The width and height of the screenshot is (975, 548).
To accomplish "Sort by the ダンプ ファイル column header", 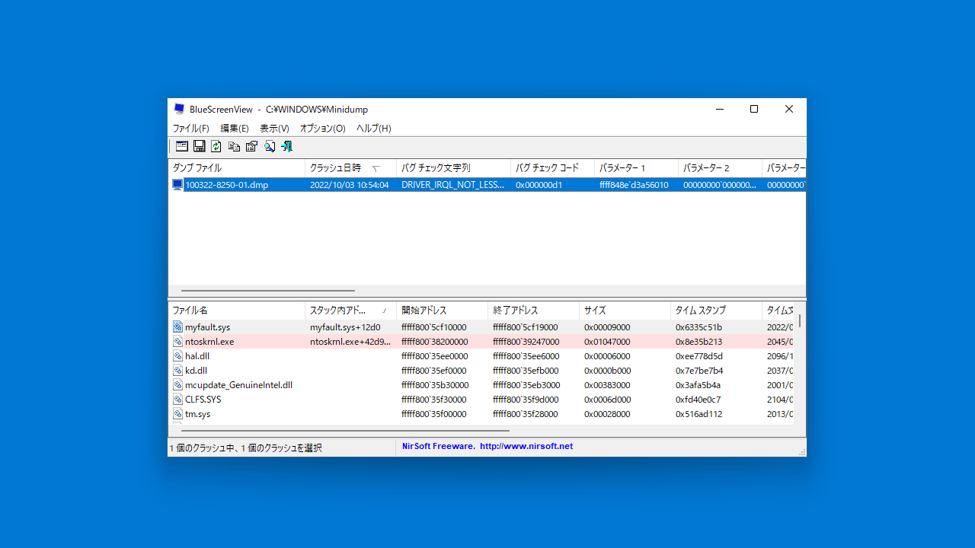I will click(x=236, y=167).
